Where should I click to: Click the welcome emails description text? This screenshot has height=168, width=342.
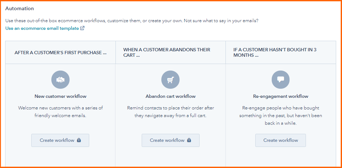coord(60,112)
